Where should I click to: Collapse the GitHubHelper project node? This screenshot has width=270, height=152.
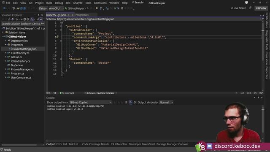point(3,37)
